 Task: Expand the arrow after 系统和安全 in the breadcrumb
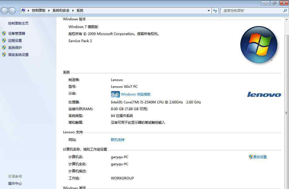(x=73, y=10)
